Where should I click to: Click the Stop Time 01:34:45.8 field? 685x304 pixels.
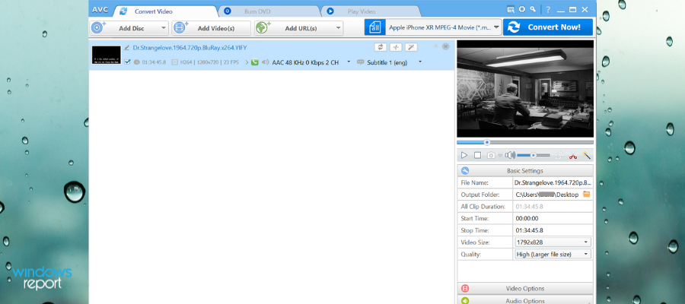click(553, 230)
